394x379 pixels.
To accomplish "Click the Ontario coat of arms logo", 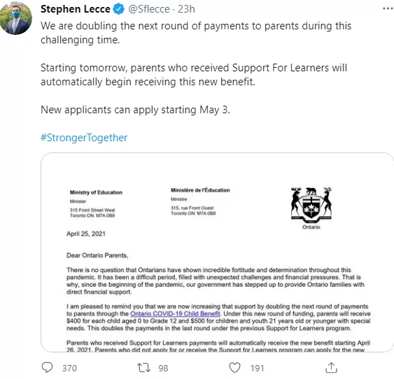I will (311, 208).
